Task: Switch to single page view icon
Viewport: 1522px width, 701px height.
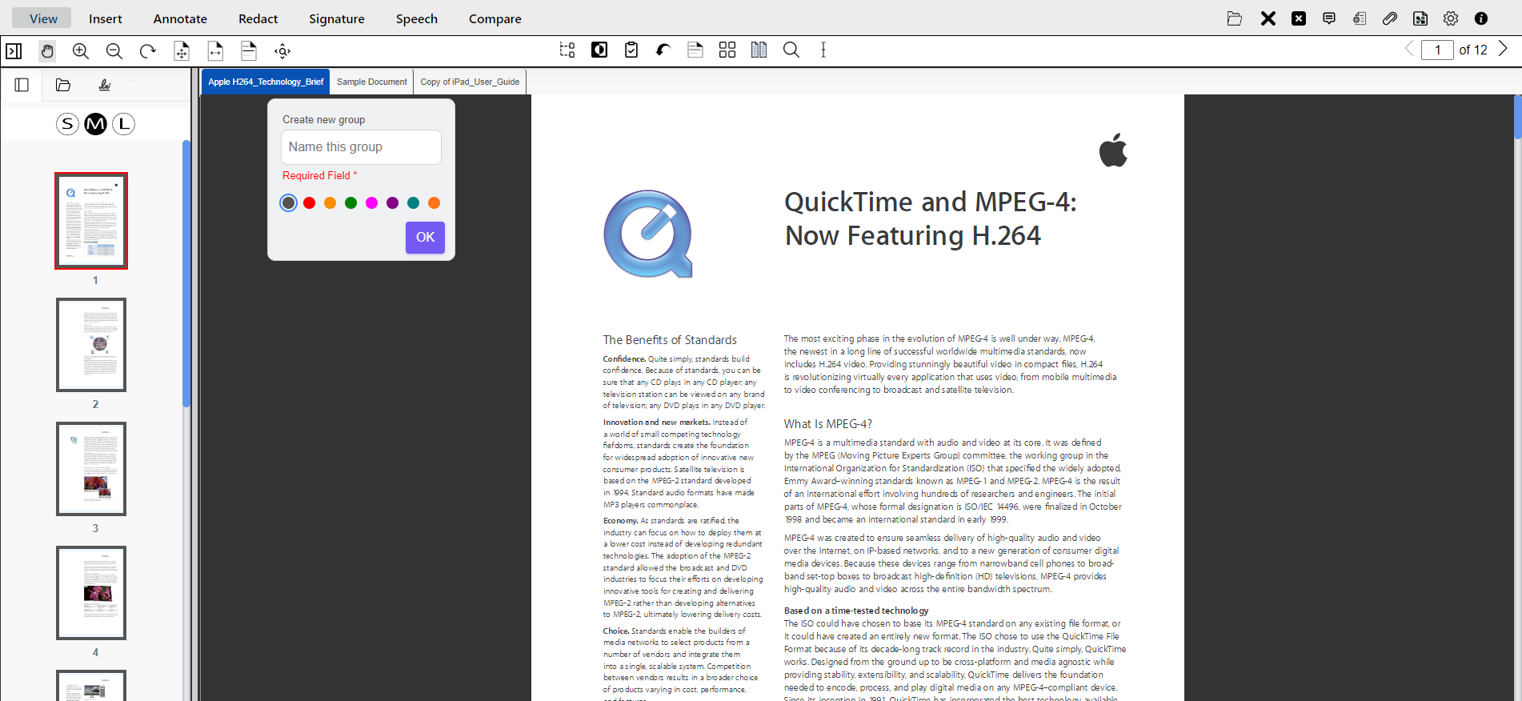Action: [695, 50]
